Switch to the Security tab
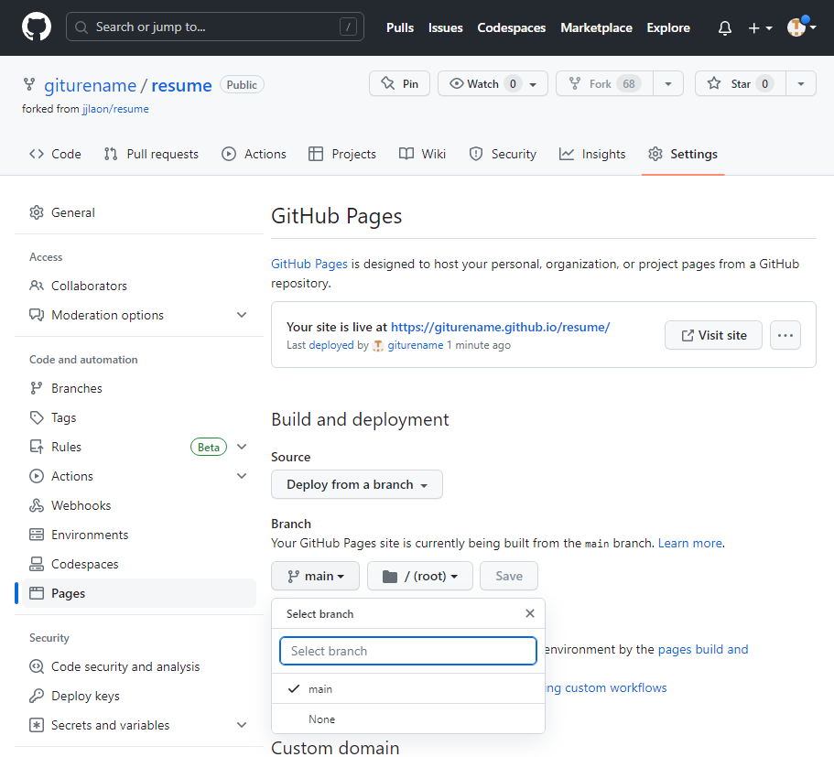This screenshot has height=757, width=834. click(503, 155)
